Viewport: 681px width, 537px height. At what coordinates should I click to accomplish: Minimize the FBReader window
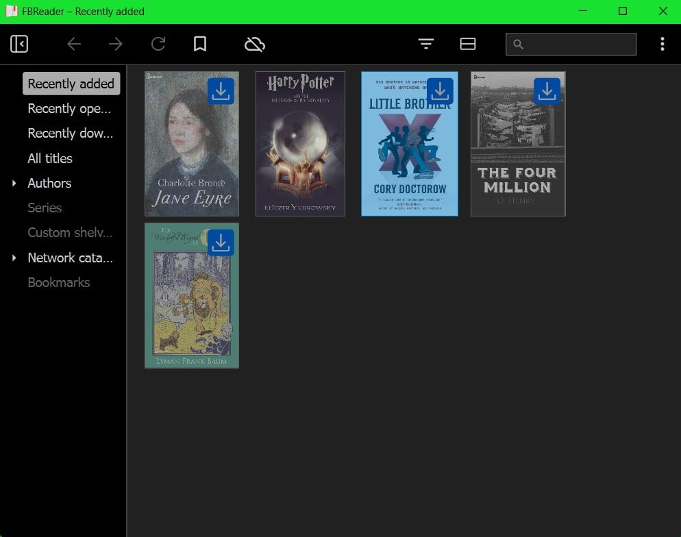(583, 11)
